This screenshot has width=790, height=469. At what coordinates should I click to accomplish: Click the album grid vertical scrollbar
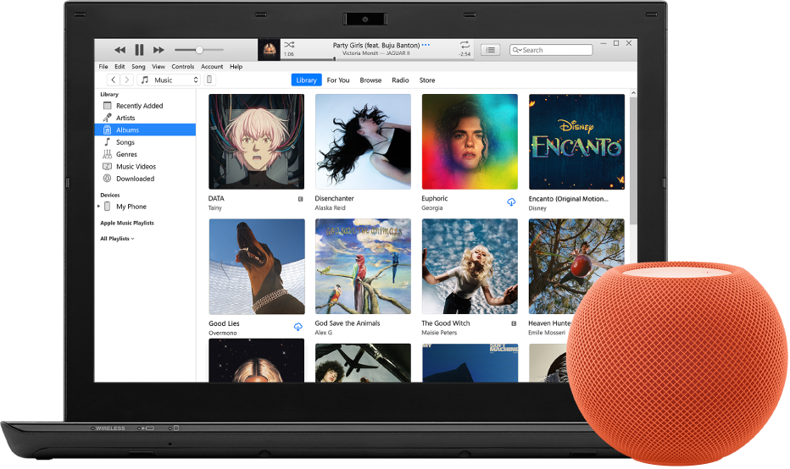pos(633,161)
